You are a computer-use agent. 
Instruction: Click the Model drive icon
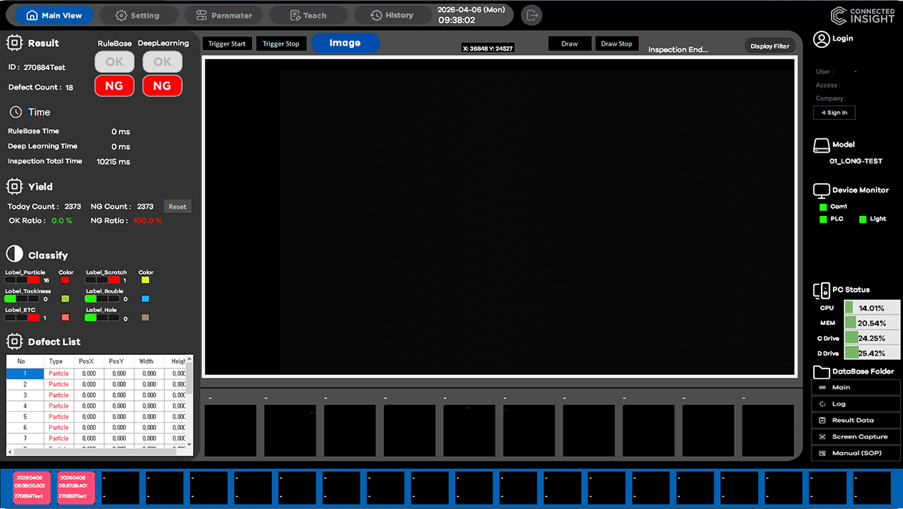(x=822, y=145)
